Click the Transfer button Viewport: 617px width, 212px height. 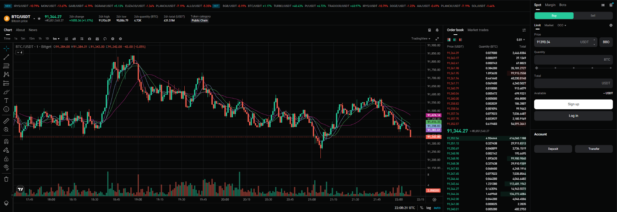click(x=594, y=149)
